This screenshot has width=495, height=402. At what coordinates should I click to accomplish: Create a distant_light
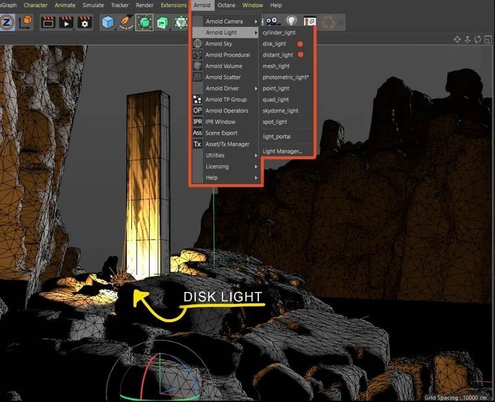click(x=286, y=55)
